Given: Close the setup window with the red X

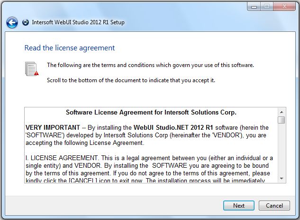Looking at the screenshot, I should [x=284, y=6].
